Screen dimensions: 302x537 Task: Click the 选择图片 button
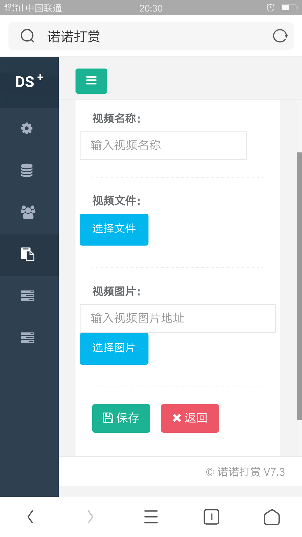pyautogui.click(x=114, y=349)
